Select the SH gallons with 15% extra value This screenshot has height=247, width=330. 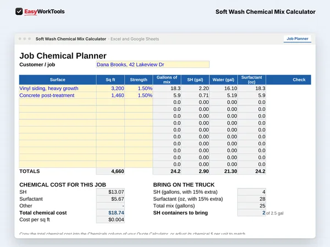click(252, 192)
